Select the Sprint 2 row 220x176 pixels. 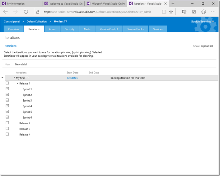[27, 95]
